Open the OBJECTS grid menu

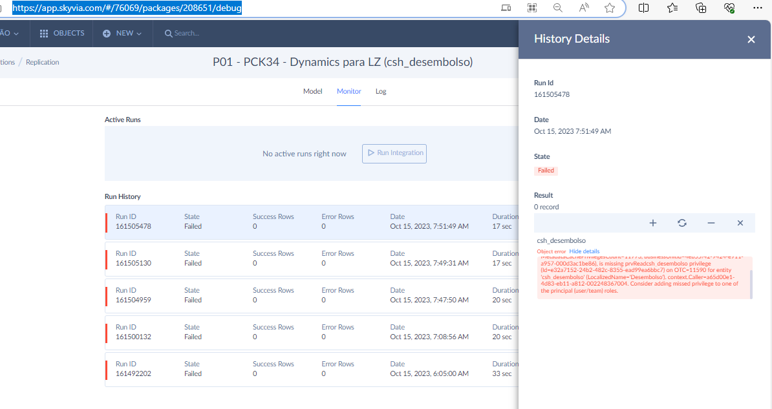pos(62,33)
